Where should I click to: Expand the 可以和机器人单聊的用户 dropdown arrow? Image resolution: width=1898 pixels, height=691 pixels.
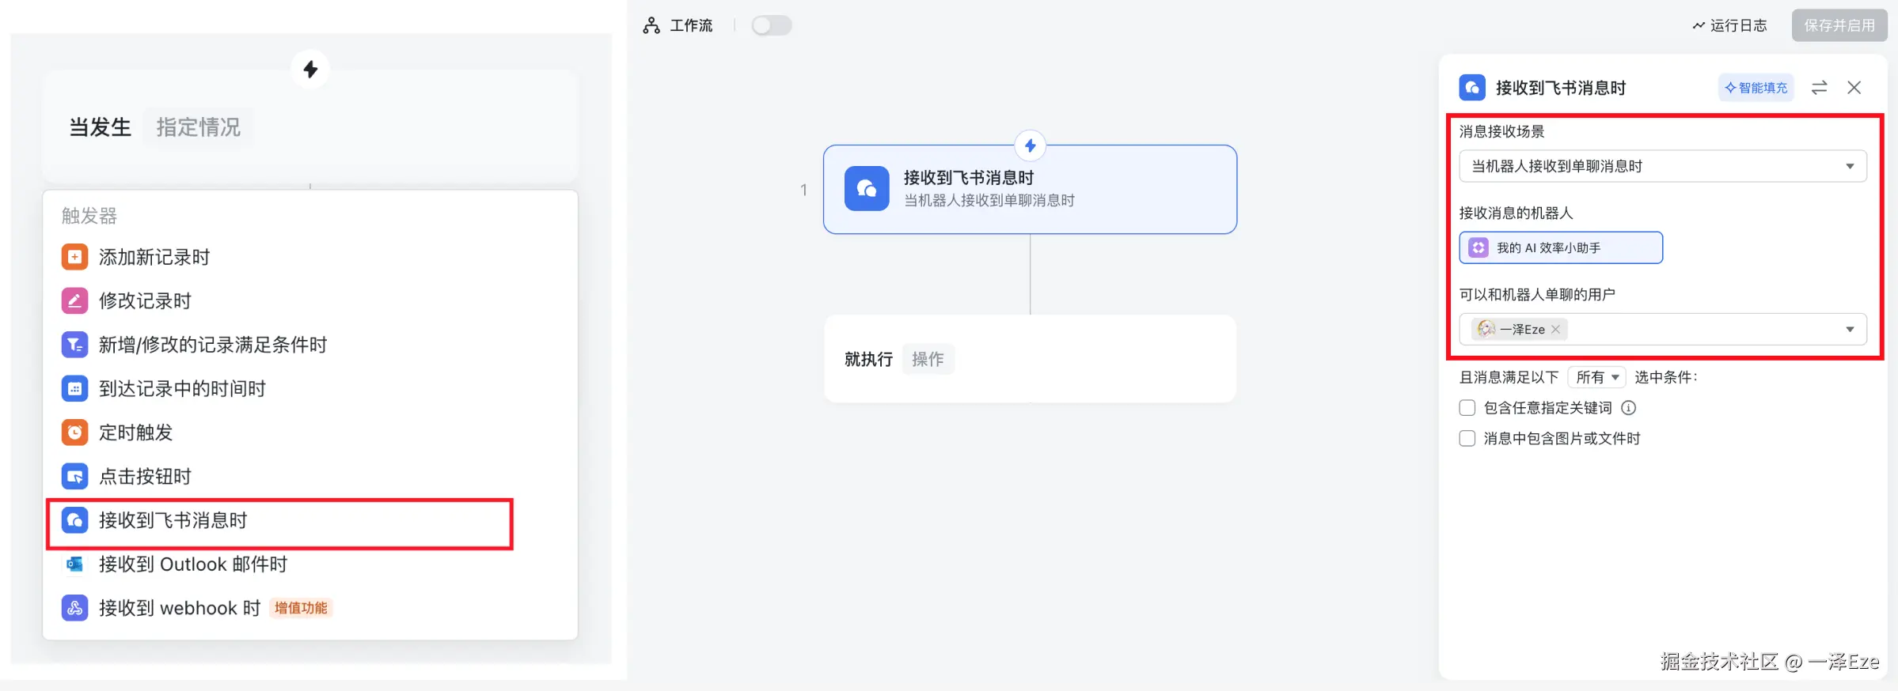click(1850, 329)
